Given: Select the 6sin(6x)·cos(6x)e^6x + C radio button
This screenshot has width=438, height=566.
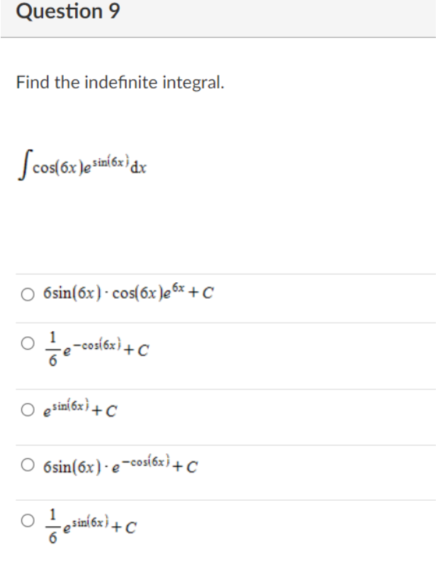Looking at the screenshot, I should tap(28, 294).
